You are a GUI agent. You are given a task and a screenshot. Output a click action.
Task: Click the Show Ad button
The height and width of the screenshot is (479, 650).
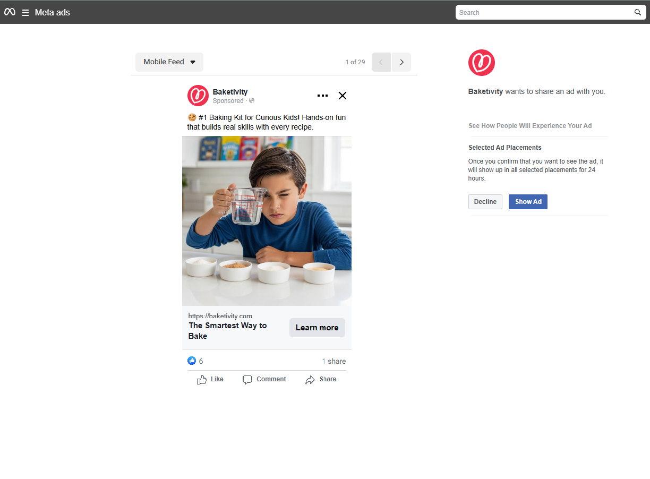528,202
